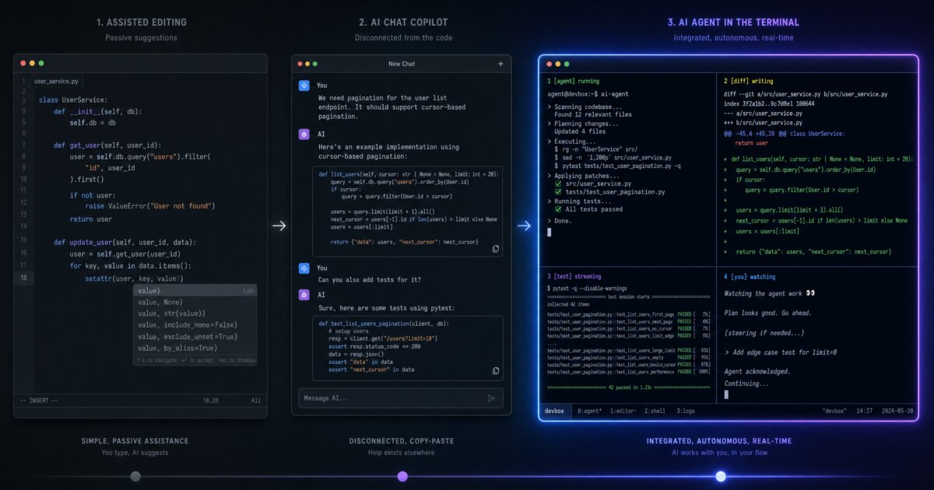The height and width of the screenshot is (490, 934).
Task: Click the You avatar beside pagination request
Action: tap(304, 86)
